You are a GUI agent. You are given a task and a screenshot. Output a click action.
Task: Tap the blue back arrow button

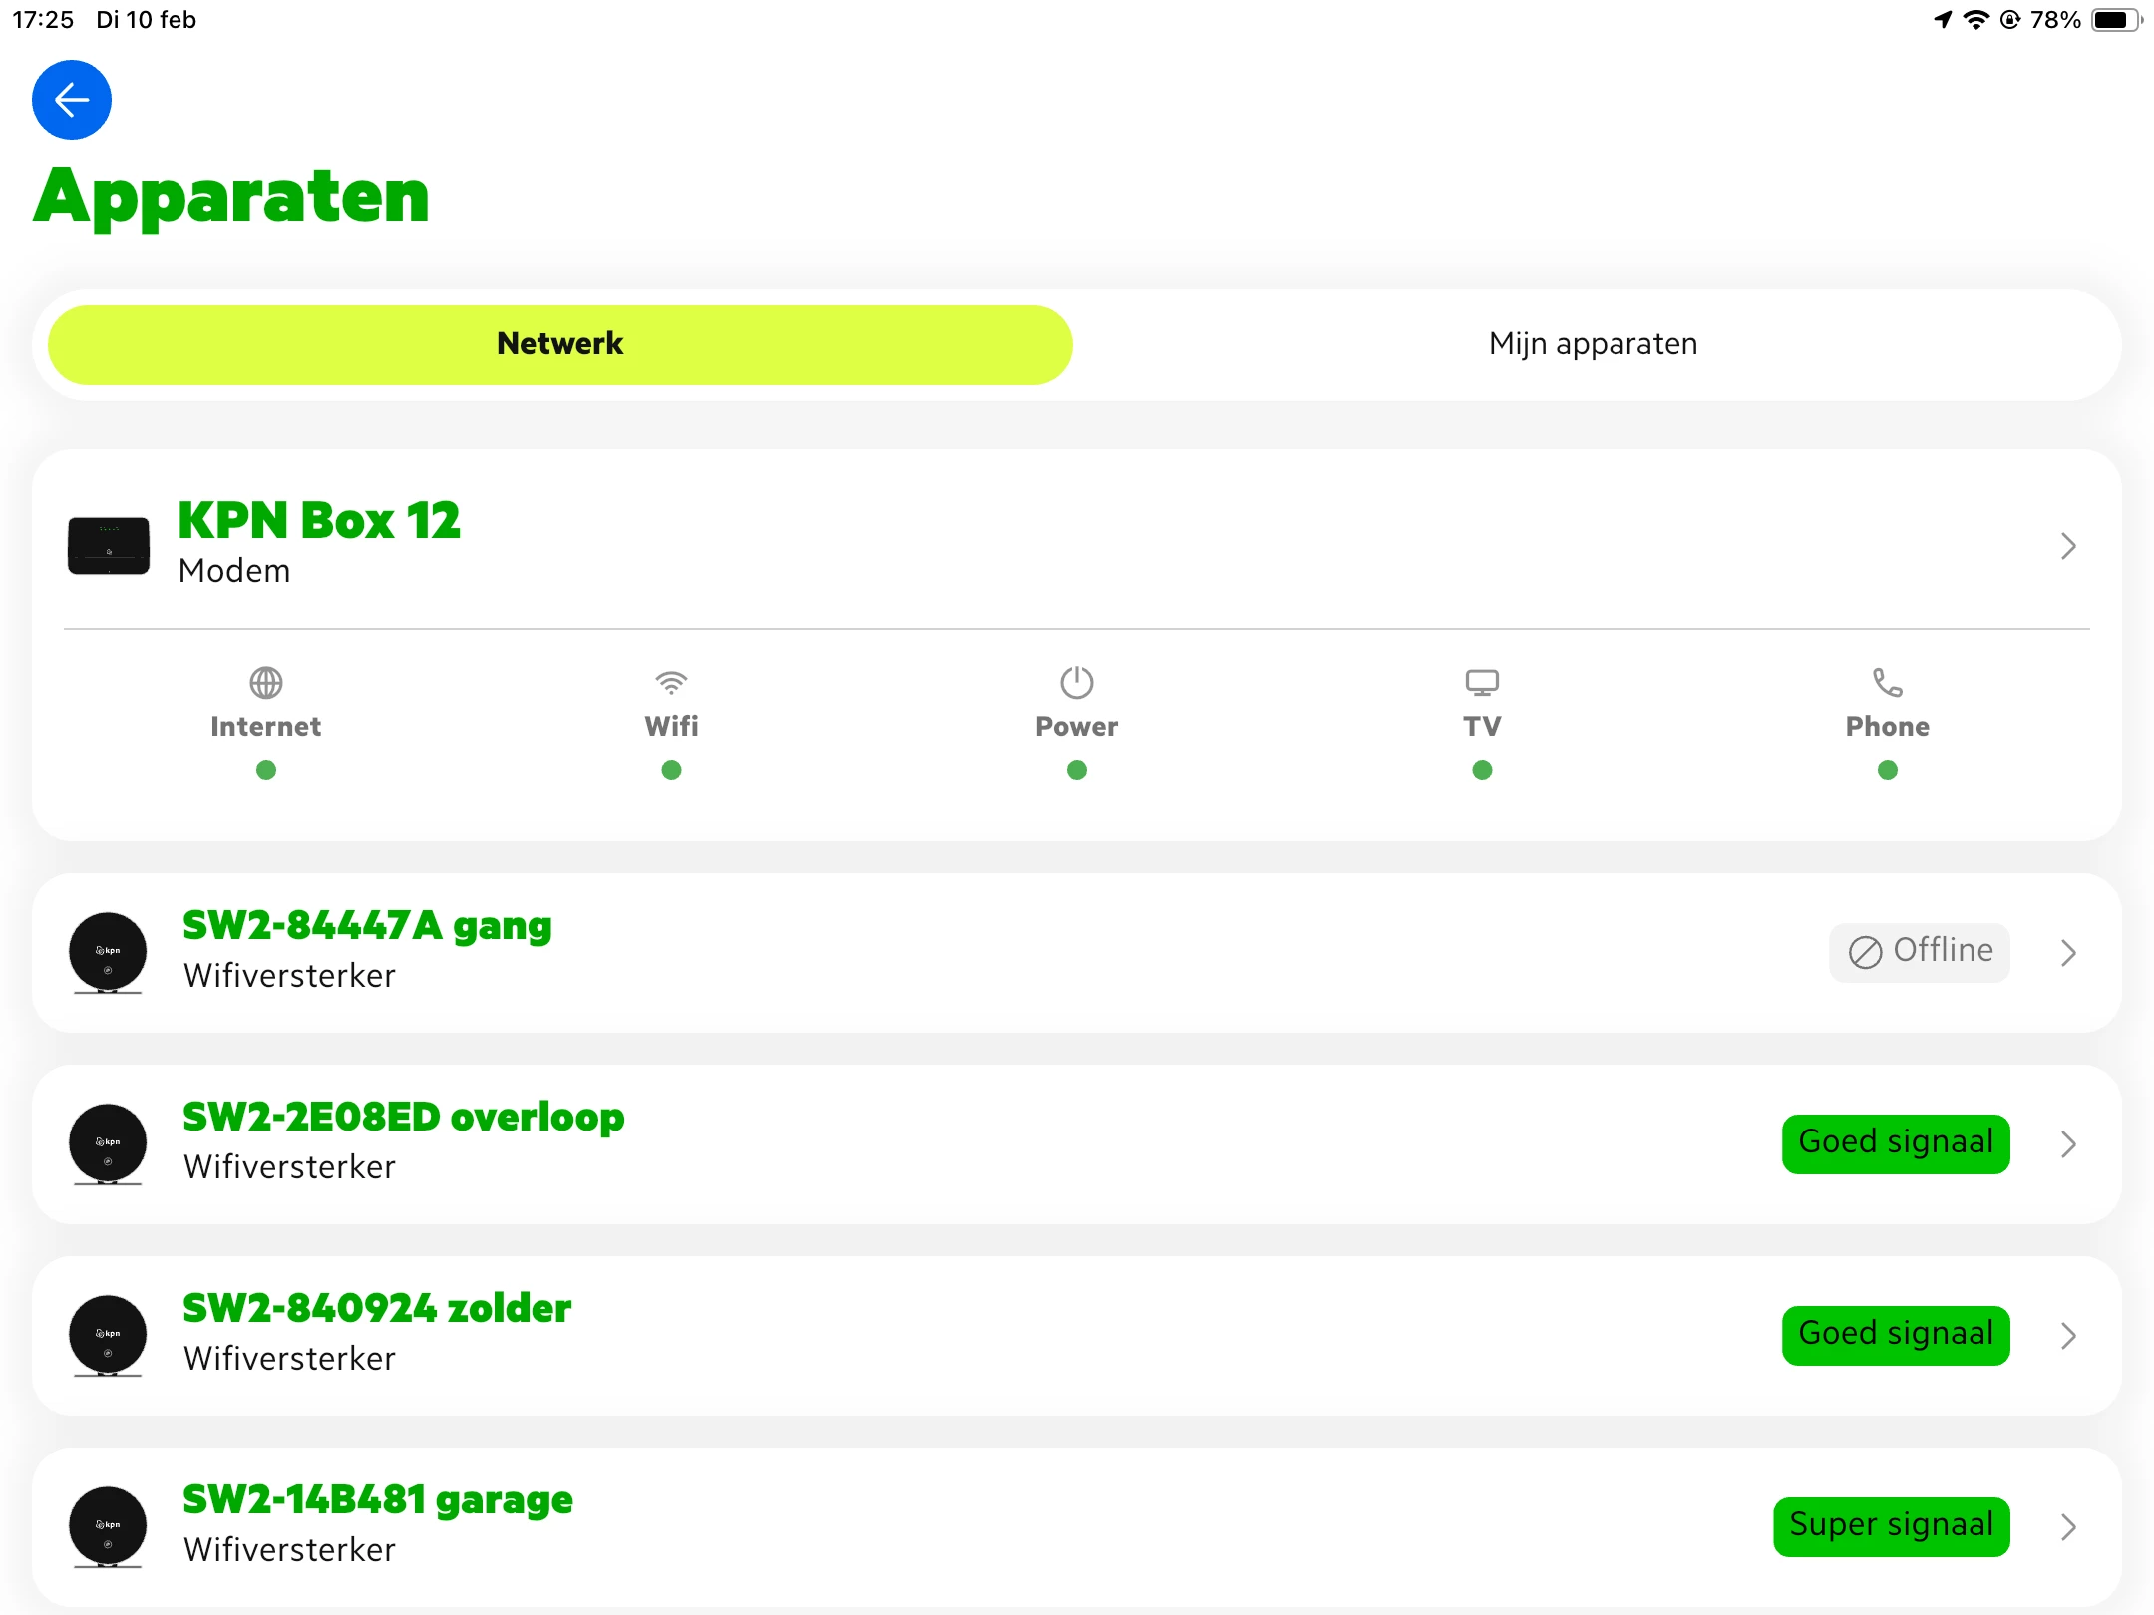coord(72,100)
